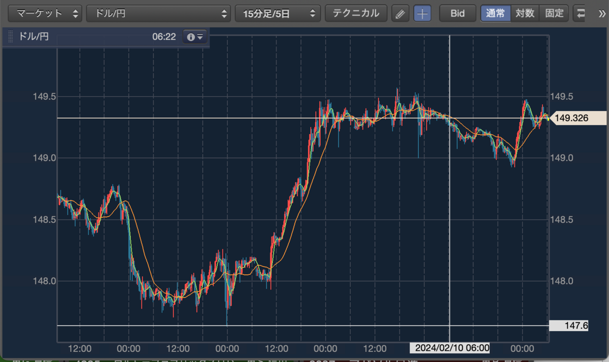The image size is (609, 362).
Task: Expand toolbar overflow double-chevron
Action: point(602,14)
